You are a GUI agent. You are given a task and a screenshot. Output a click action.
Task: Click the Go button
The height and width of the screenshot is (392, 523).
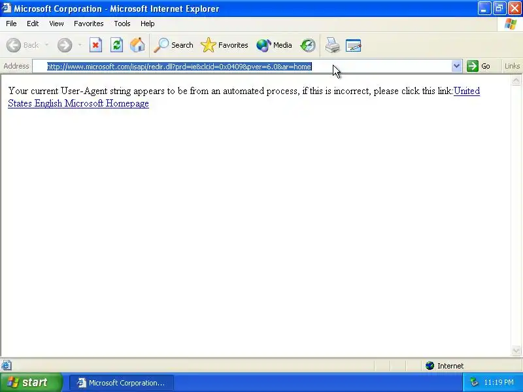point(479,66)
